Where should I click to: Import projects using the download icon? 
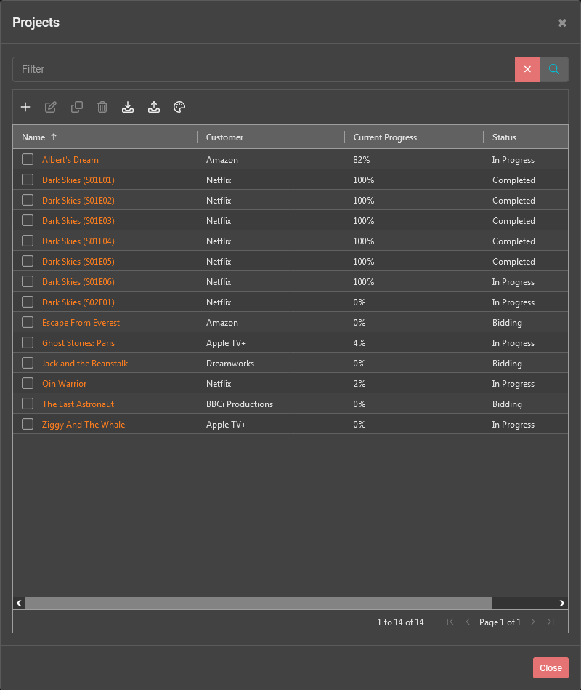coord(128,107)
